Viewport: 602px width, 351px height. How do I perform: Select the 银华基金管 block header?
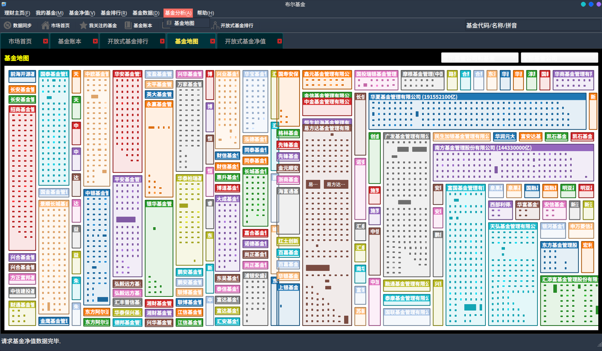click(x=159, y=204)
